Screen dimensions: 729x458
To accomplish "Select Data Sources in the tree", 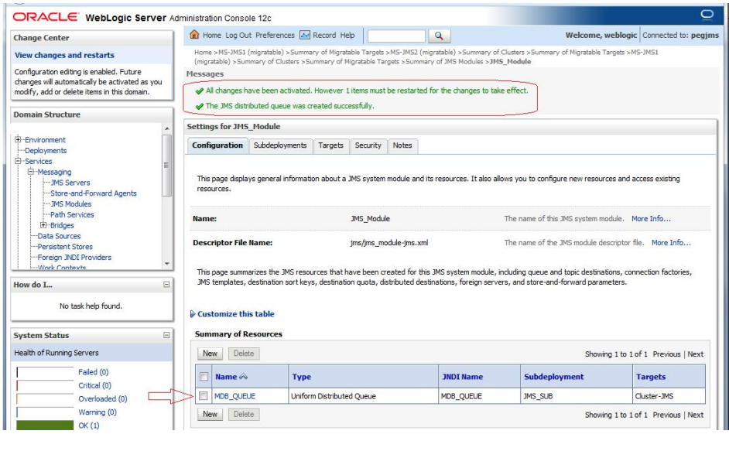I will tap(59, 236).
